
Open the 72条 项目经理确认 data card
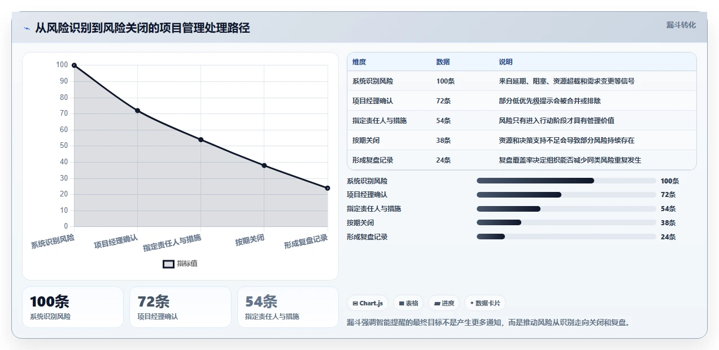pyautogui.click(x=180, y=307)
